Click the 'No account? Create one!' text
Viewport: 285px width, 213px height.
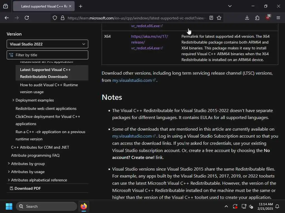[191, 154]
